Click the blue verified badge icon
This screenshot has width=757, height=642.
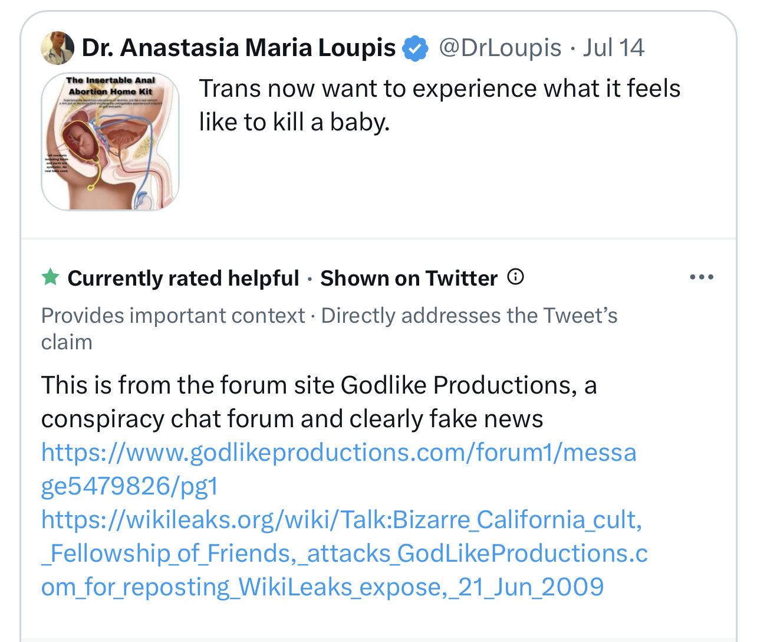[416, 48]
